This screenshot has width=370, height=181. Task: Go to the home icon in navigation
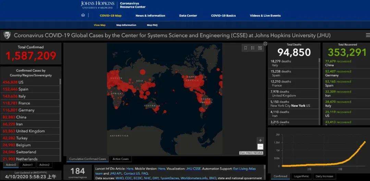83,15
